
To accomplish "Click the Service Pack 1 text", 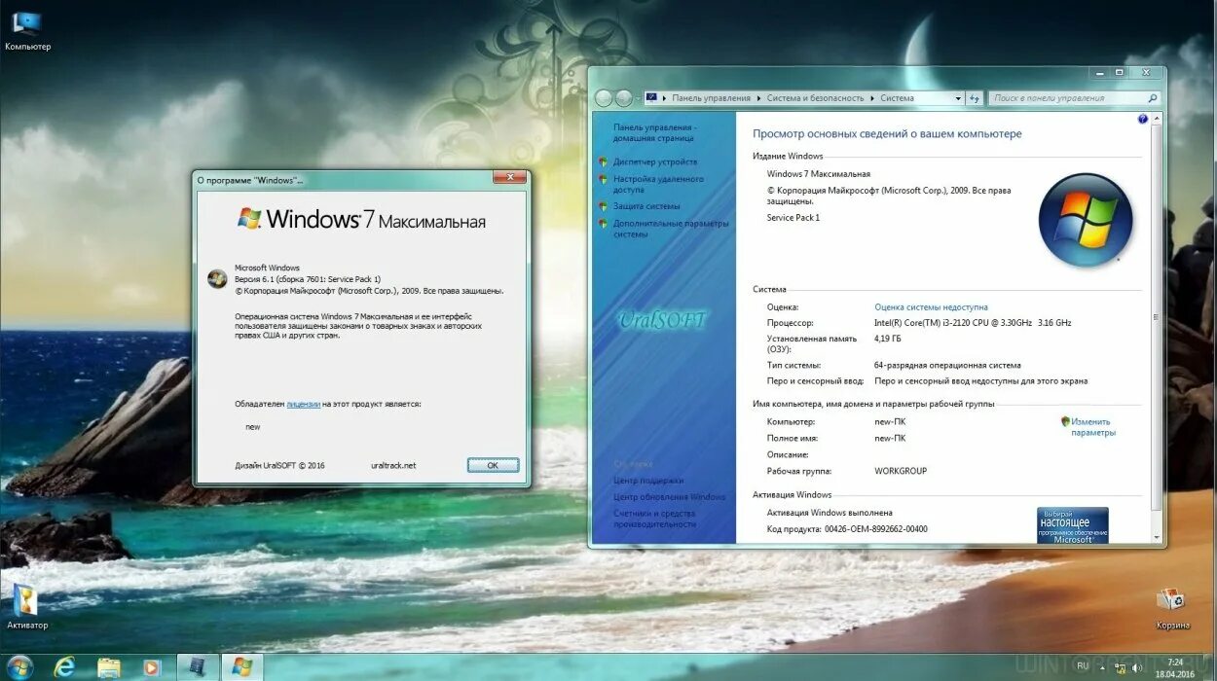I will coord(793,218).
